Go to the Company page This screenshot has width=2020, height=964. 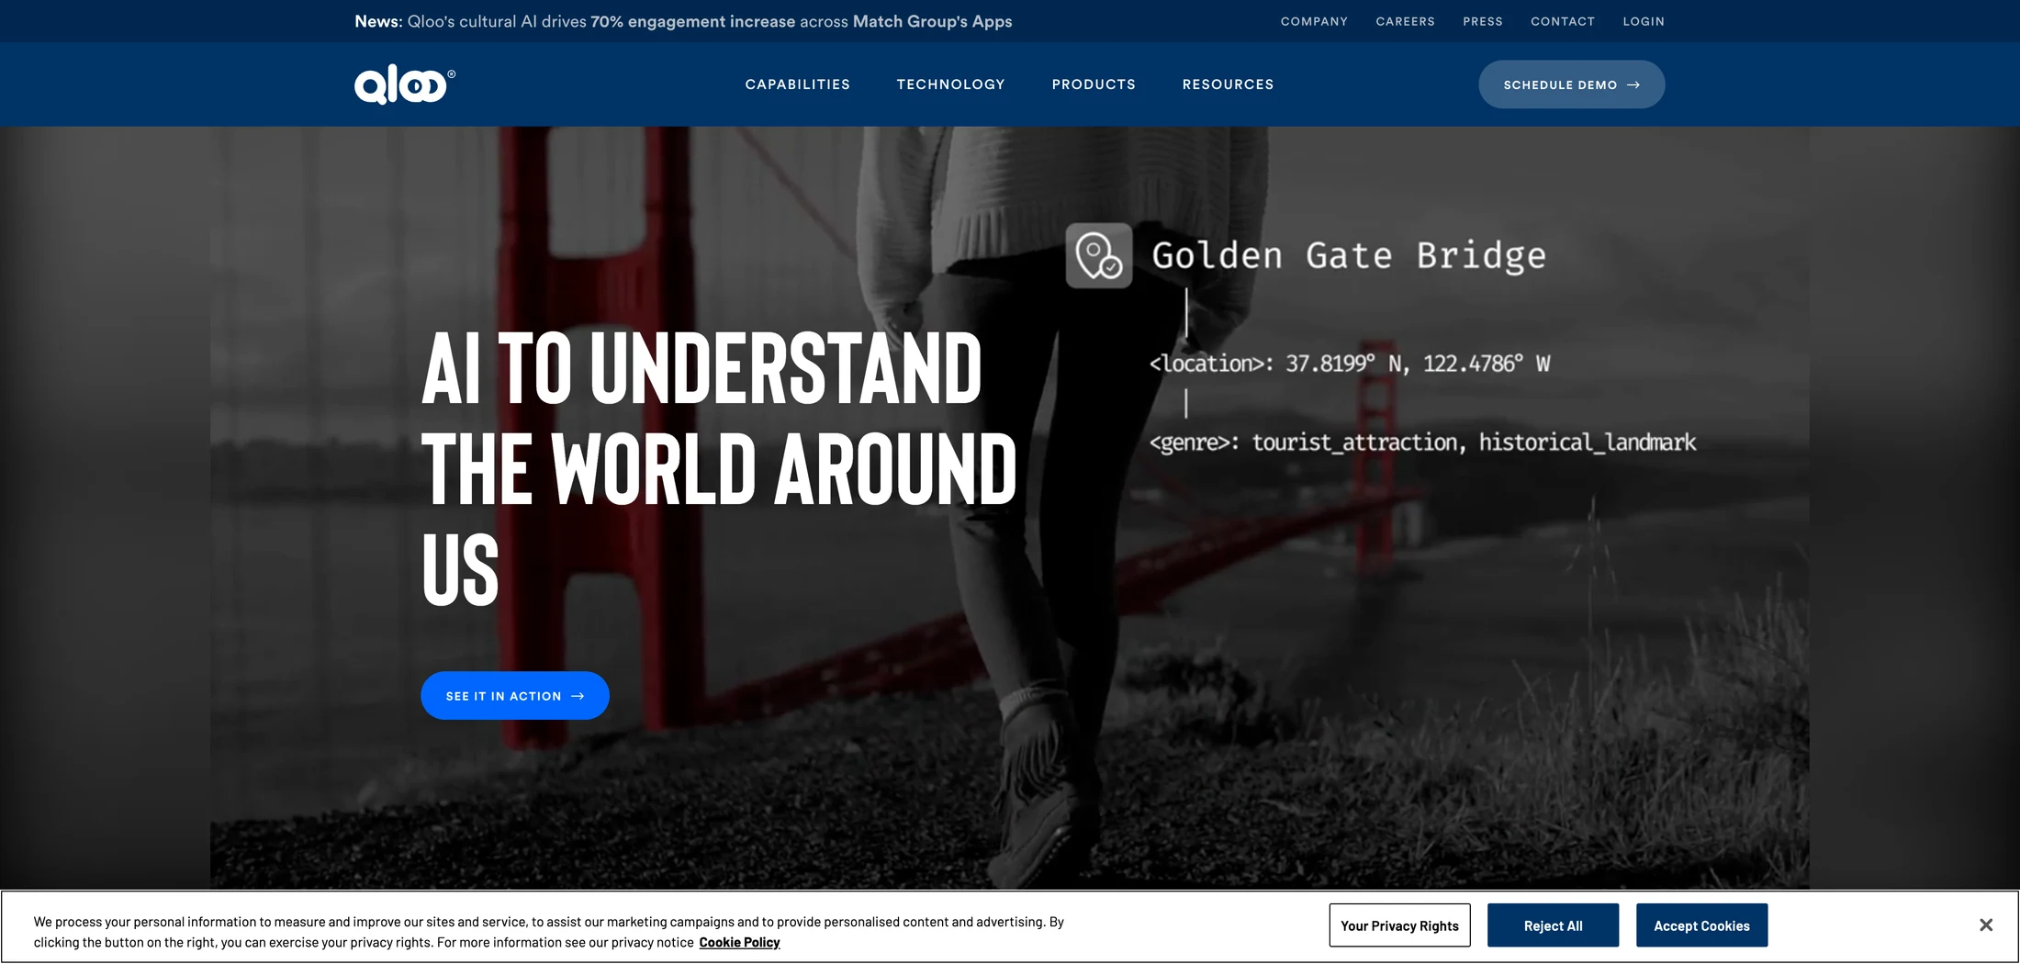pyautogui.click(x=1314, y=21)
